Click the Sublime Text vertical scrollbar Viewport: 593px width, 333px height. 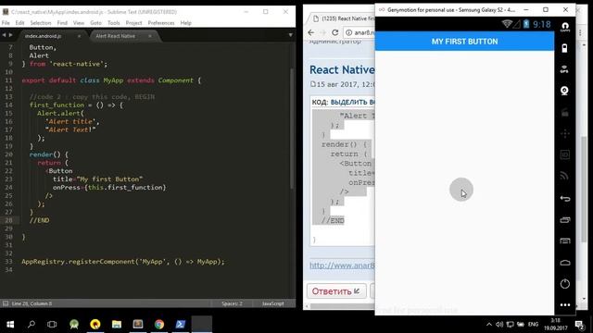click(x=292, y=129)
